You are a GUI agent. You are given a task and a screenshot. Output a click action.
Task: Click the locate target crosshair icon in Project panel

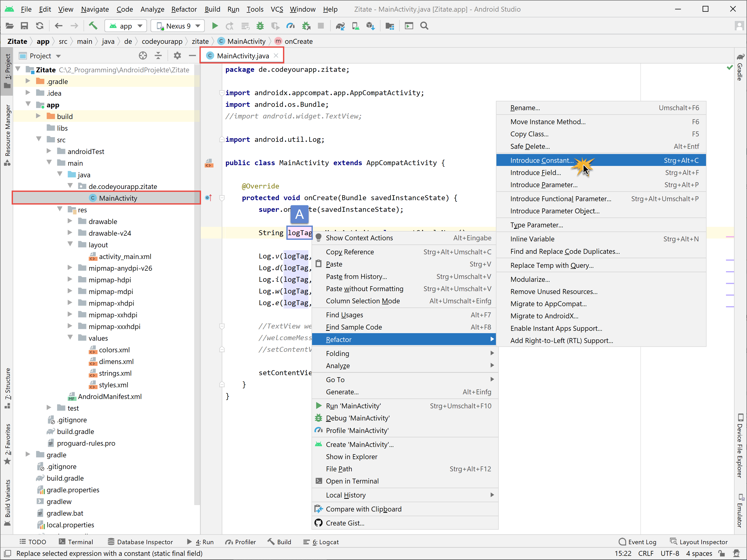tap(143, 56)
